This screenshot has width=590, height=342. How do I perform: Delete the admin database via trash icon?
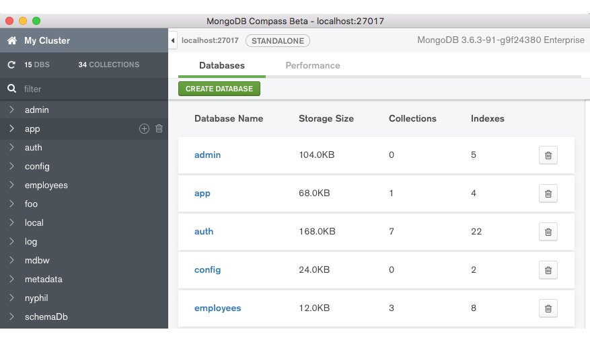coord(548,155)
